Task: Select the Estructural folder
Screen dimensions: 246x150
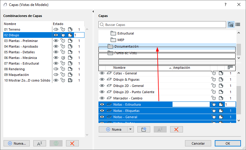Action: coord(126,33)
